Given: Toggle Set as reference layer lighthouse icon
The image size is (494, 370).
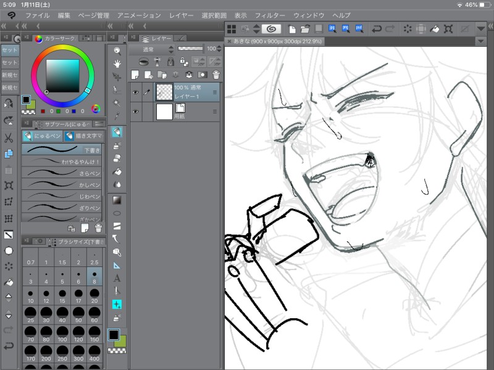Looking at the screenshot, I should pos(157,61).
